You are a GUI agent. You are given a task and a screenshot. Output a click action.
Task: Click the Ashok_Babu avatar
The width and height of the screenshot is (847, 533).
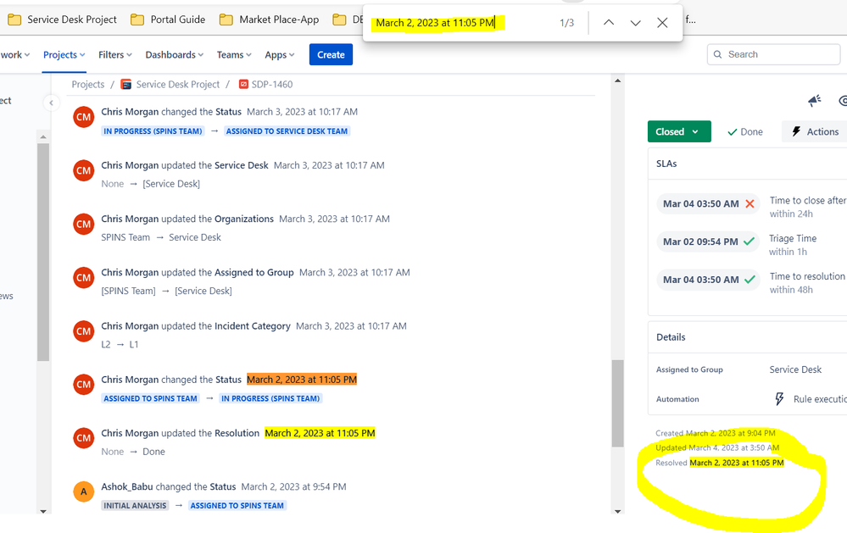click(84, 491)
